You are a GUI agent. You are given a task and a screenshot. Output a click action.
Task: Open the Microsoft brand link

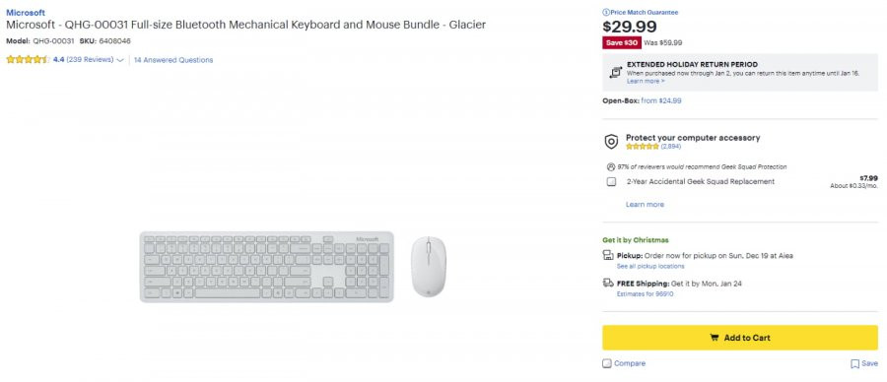point(26,13)
